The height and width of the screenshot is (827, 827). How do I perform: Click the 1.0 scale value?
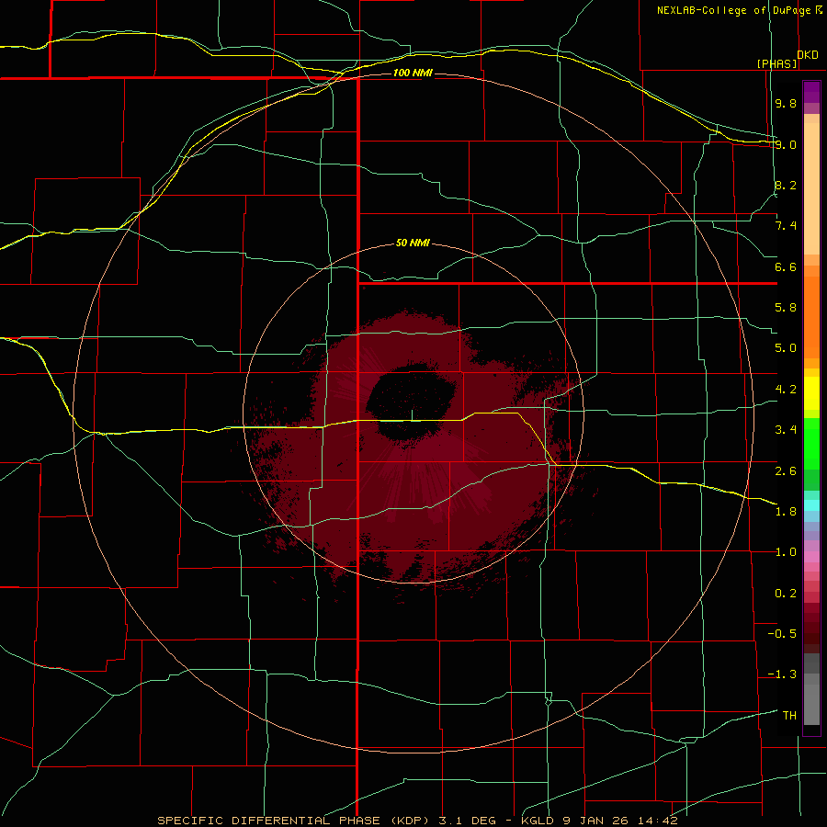point(786,552)
